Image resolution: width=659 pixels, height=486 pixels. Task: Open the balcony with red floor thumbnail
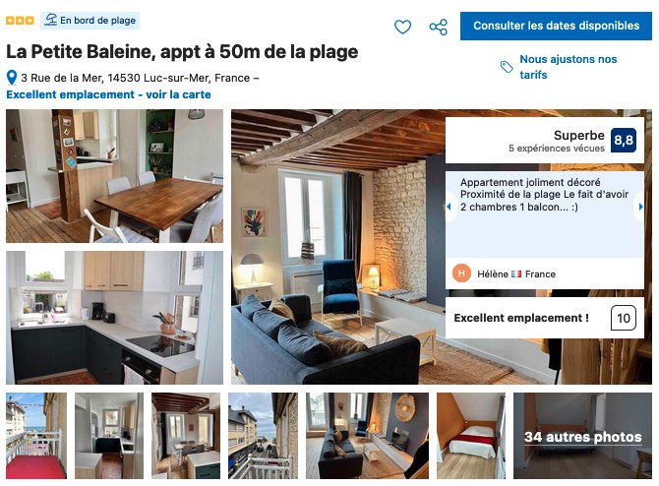tap(36, 436)
